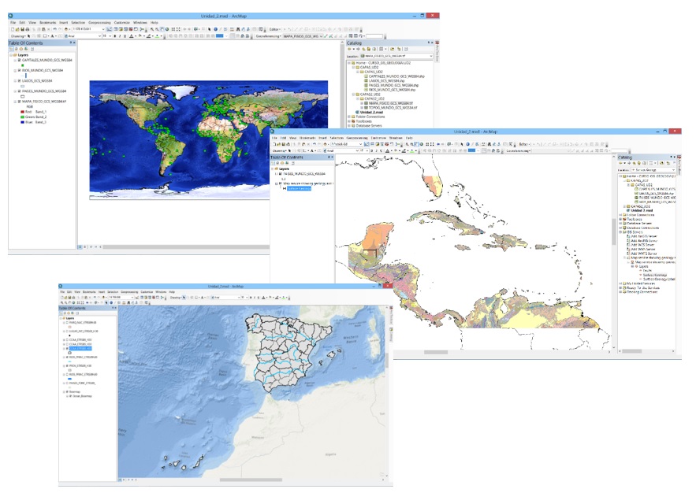Screen dimensions: 696x500
Task: Open the Drawing menu button
Action: [x=17, y=36]
